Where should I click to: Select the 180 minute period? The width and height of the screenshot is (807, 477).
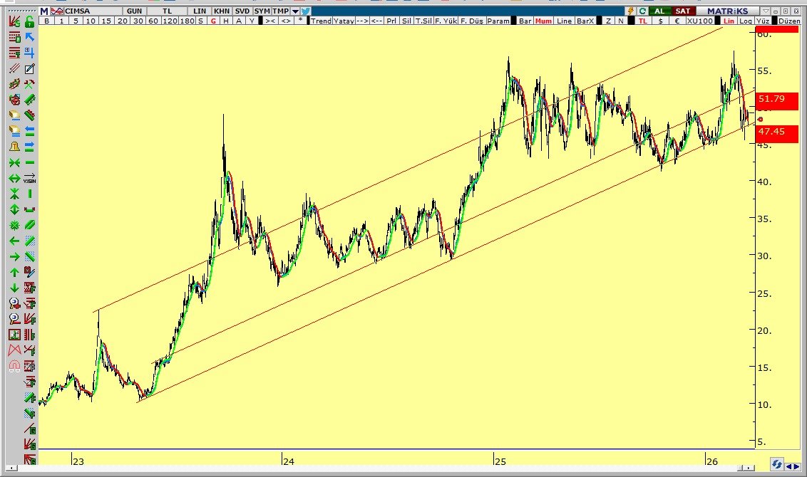coord(187,21)
